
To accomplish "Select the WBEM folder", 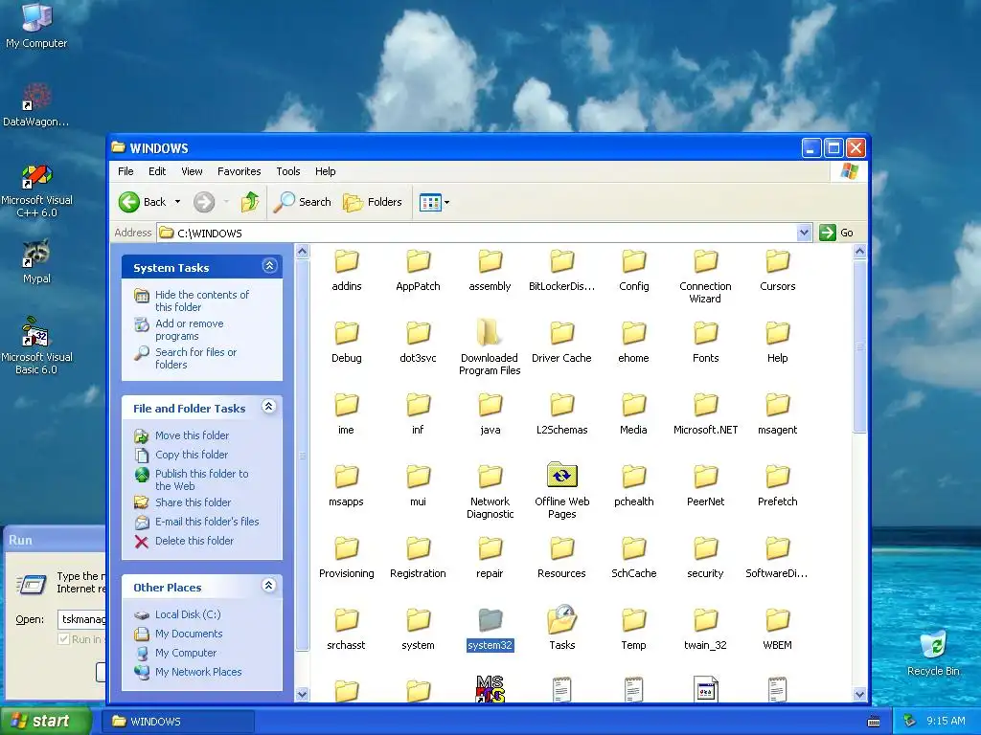I will tap(778, 620).
